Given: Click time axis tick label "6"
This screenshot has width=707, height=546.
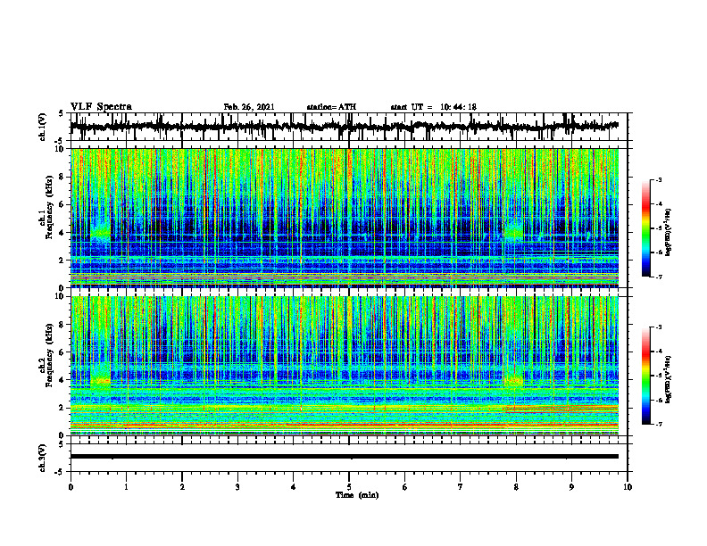Looking at the screenshot, I should pos(405,487).
